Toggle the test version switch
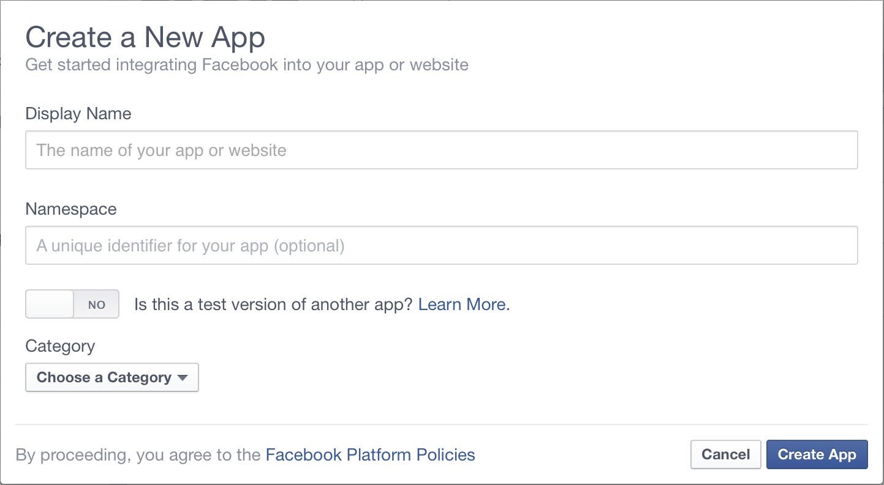 coord(72,305)
